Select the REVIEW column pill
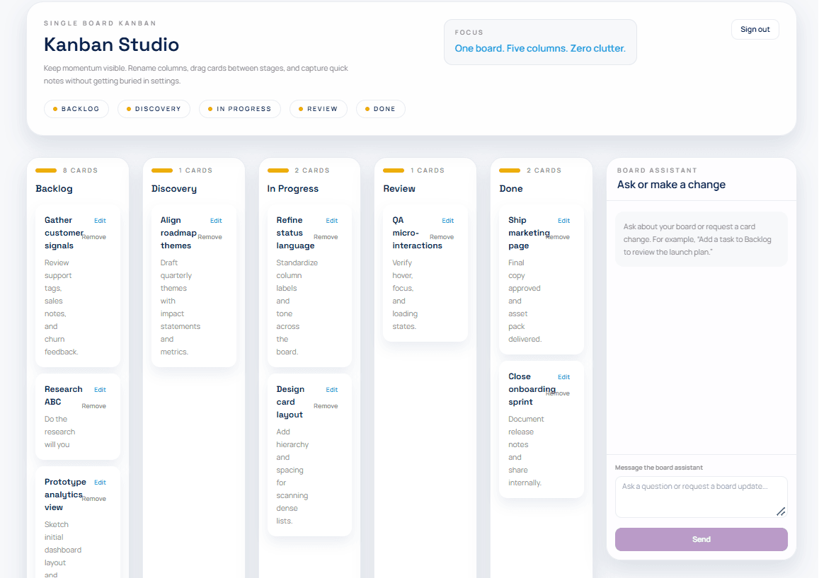819x578 pixels. click(319, 109)
